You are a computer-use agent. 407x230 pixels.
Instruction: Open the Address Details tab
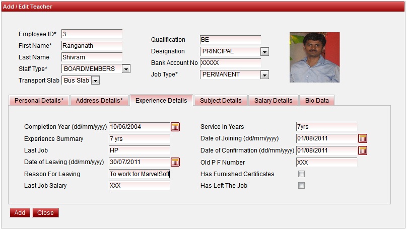point(99,101)
